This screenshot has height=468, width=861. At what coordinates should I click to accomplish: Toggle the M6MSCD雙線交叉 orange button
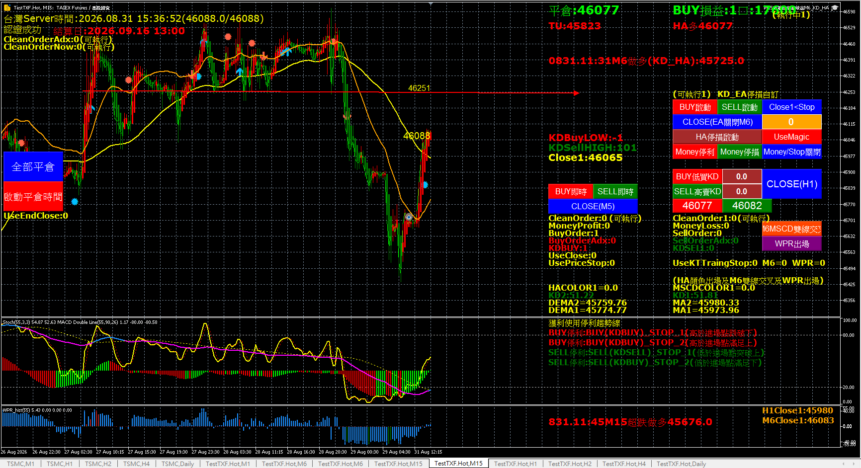click(x=791, y=229)
